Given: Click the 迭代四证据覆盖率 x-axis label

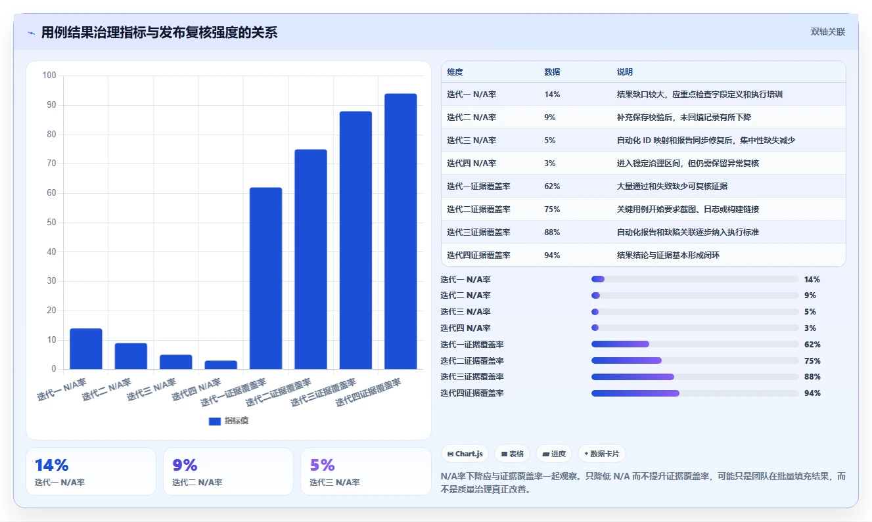Looking at the screenshot, I should click(368, 393).
